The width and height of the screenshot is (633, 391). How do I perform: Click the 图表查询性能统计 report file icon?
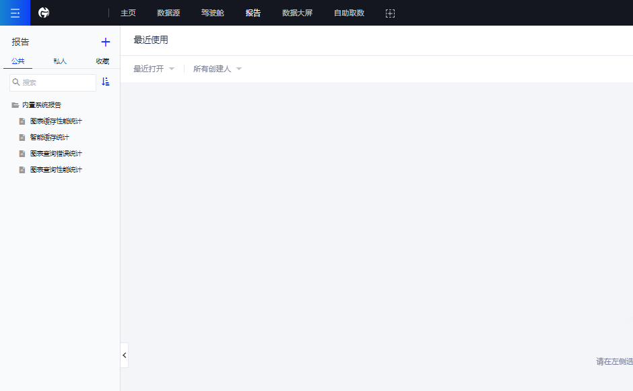point(22,170)
